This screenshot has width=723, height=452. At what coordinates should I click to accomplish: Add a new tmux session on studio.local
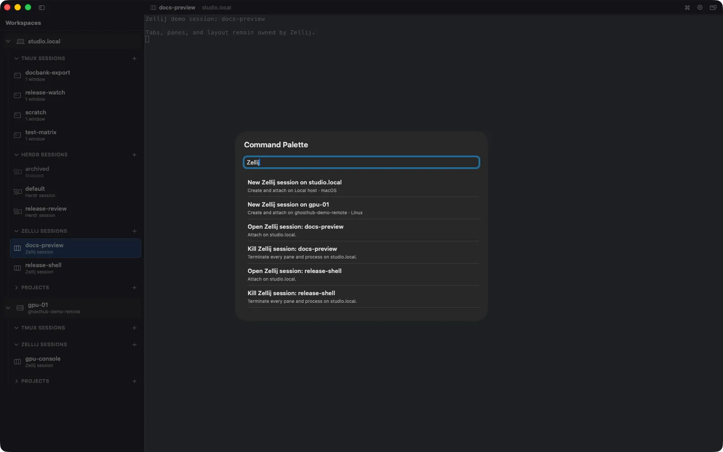pyautogui.click(x=134, y=58)
